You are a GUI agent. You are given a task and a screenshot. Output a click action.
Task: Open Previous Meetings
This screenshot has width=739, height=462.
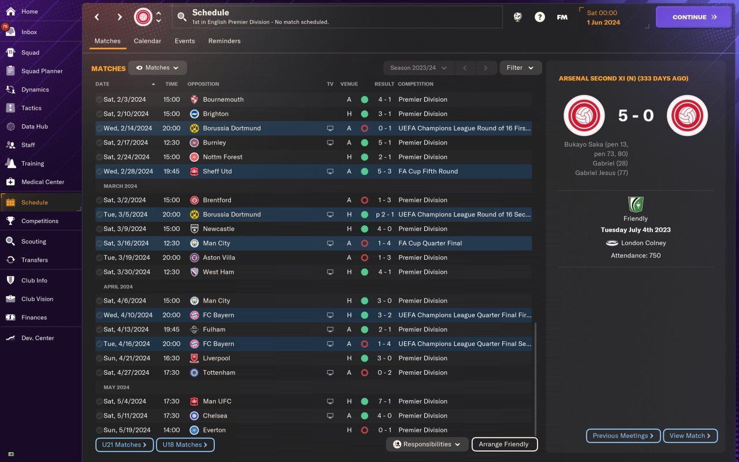point(624,435)
